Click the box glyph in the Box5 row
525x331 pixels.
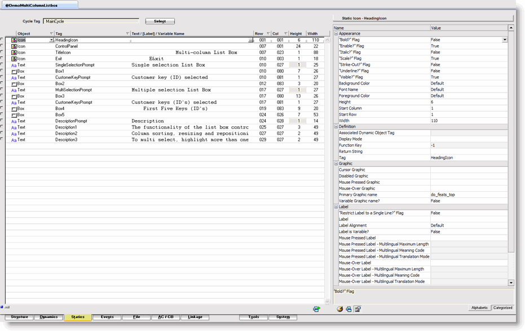click(14, 115)
